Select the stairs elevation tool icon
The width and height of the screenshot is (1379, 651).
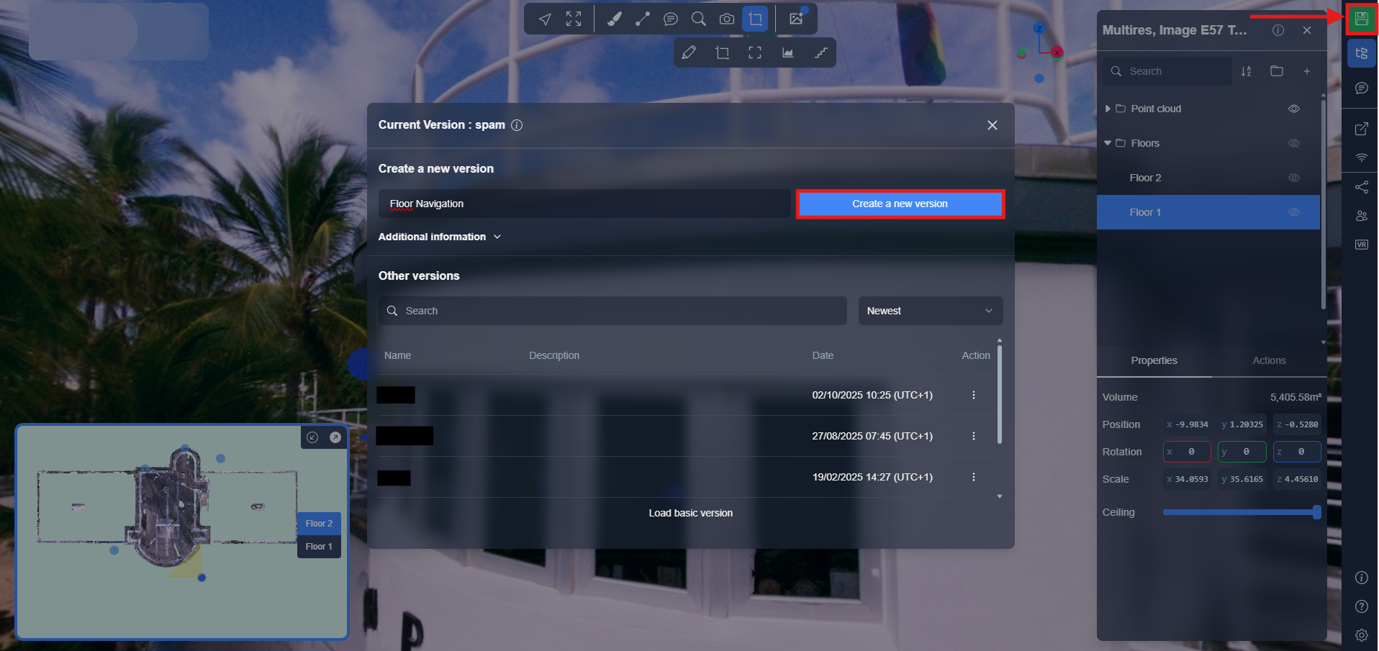click(820, 53)
